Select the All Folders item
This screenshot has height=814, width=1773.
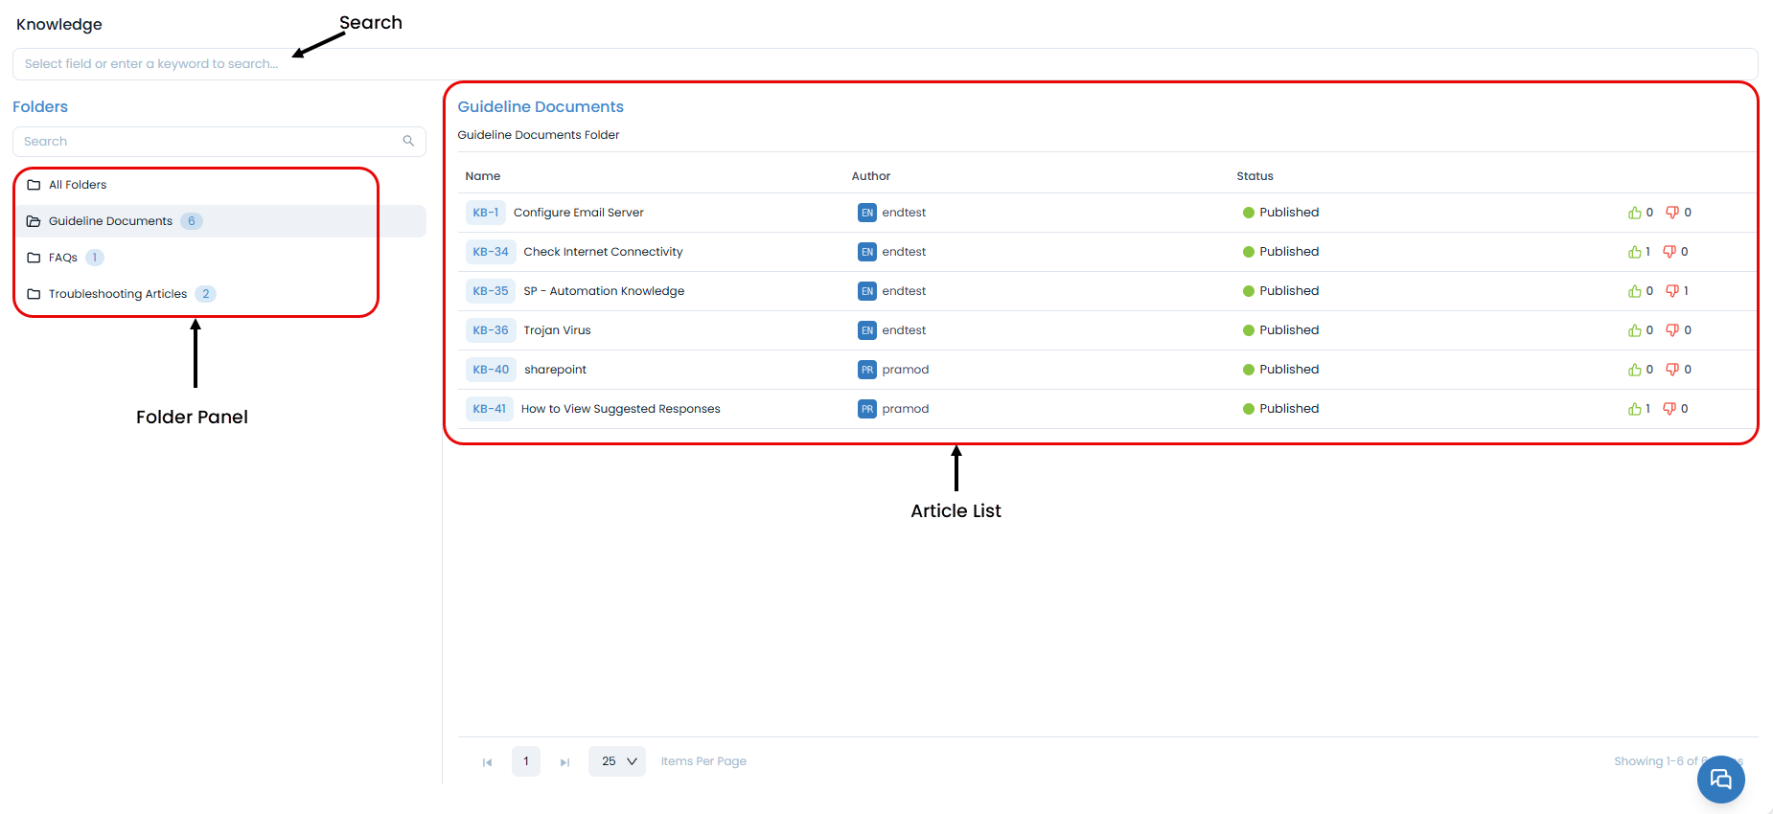78,185
